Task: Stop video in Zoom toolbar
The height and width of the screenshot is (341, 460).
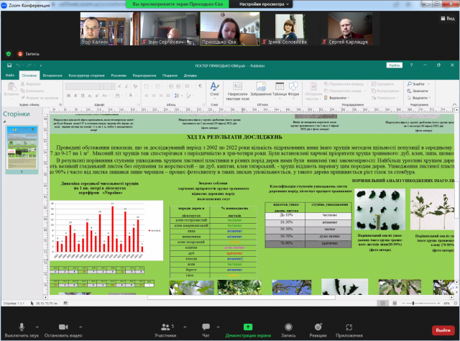Action: coord(63,330)
